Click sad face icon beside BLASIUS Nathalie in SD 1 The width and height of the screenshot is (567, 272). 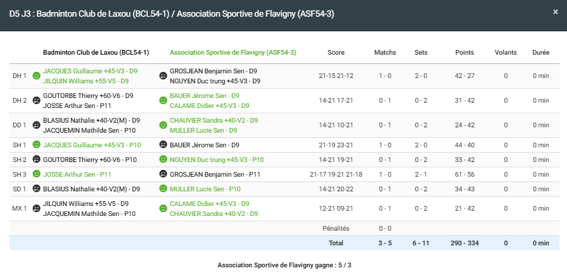click(36, 189)
